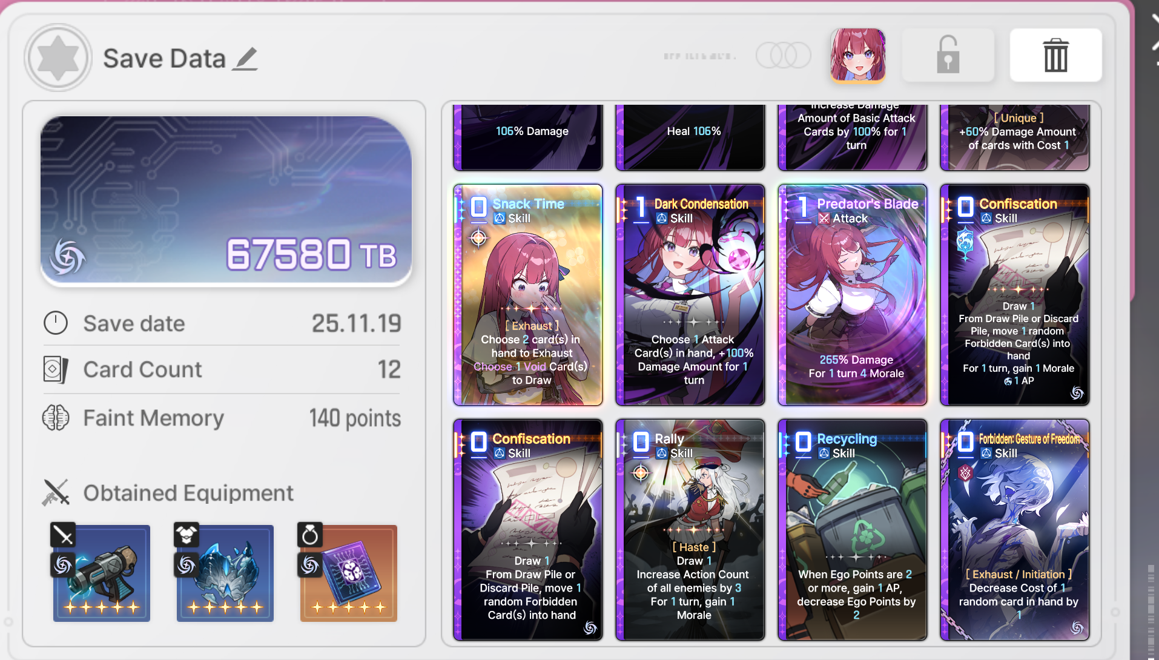The height and width of the screenshot is (660, 1159).
Task: Click the pencil edit icon beside Save Data
Action: coord(246,59)
